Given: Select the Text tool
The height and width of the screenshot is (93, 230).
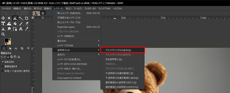Looking at the screenshot, I should [x=21, y=29].
